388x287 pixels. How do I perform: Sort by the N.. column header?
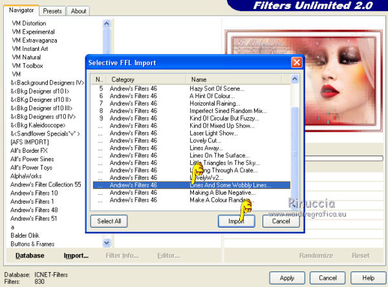point(99,79)
